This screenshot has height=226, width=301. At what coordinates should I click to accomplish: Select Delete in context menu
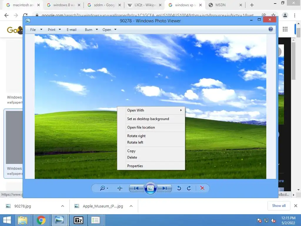(x=151, y=157)
